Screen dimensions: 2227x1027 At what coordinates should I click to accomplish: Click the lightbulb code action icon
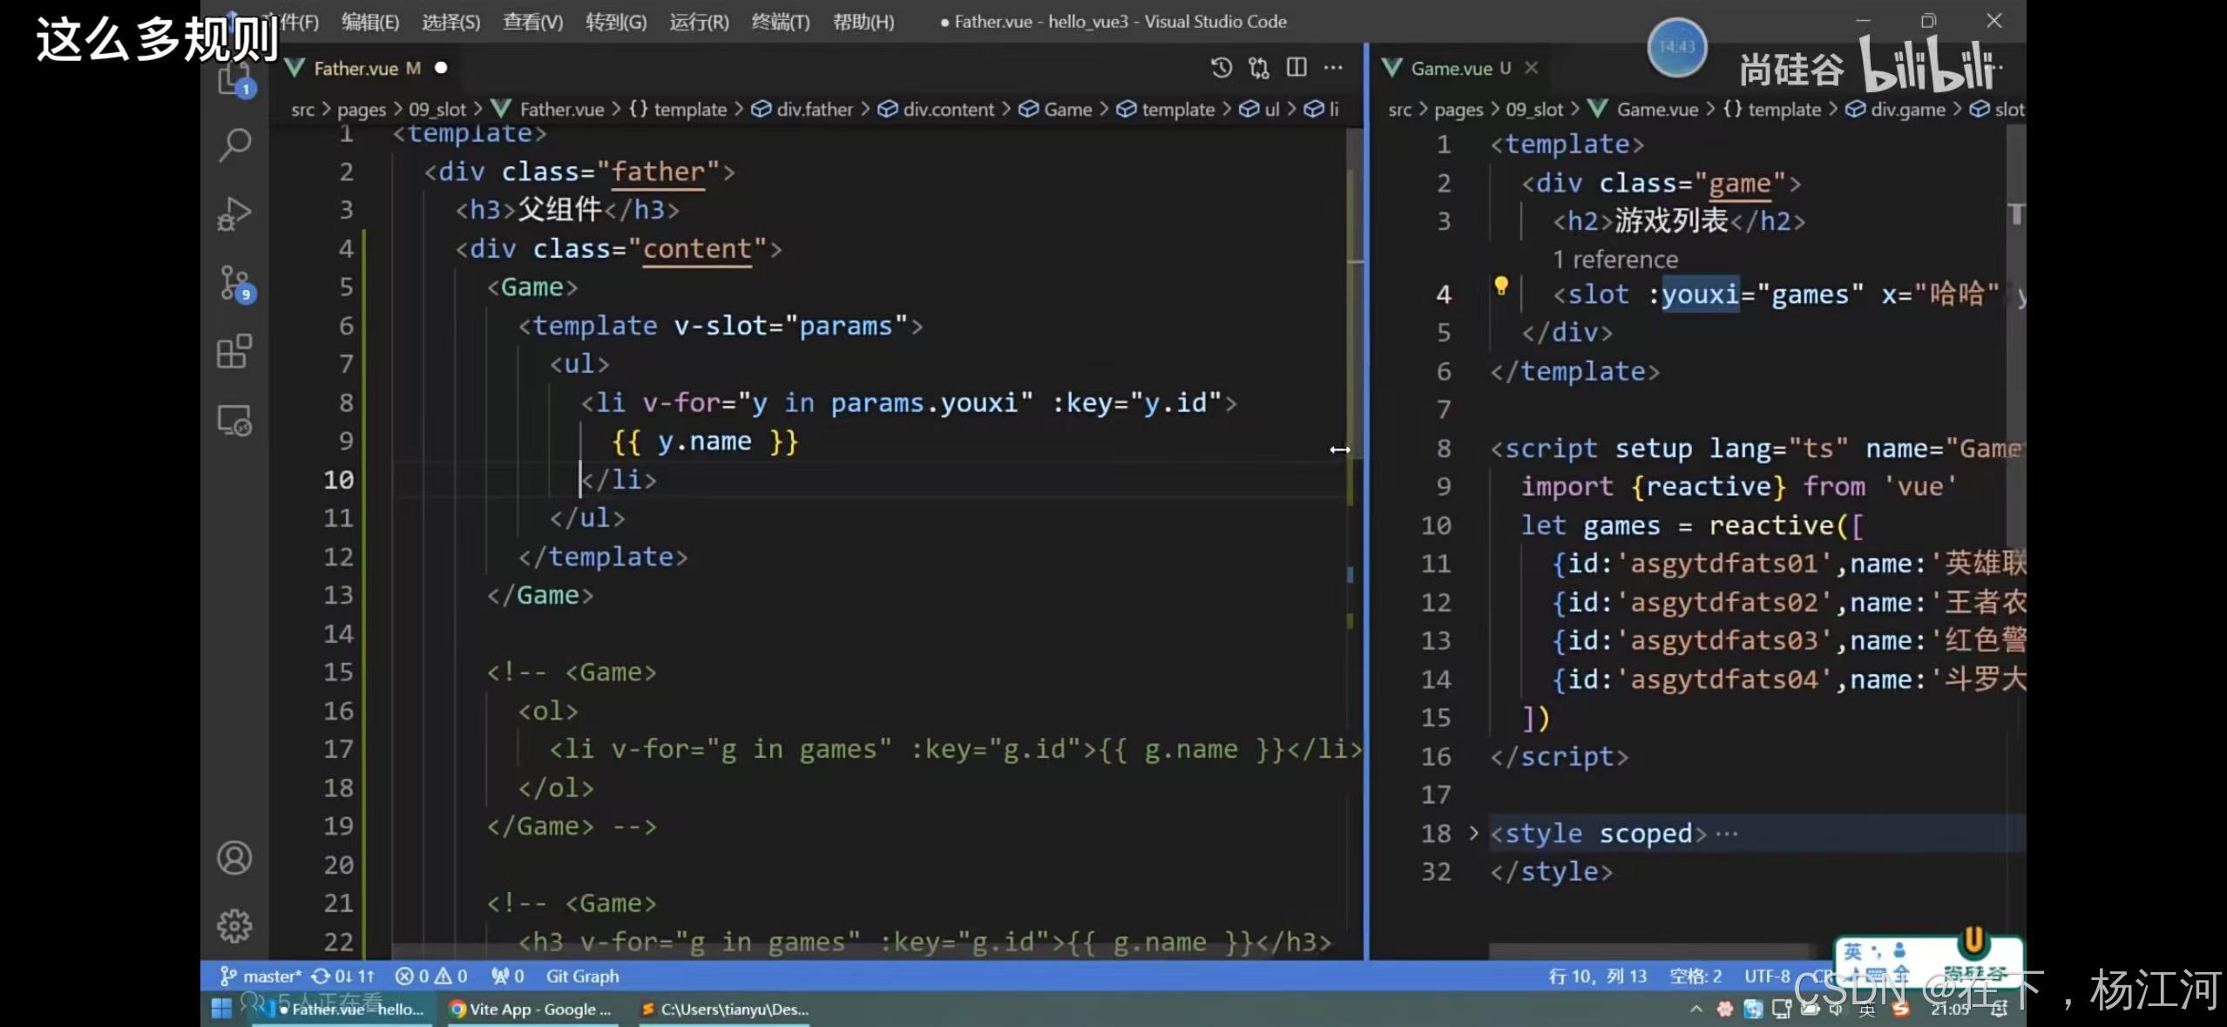coord(1500,286)
